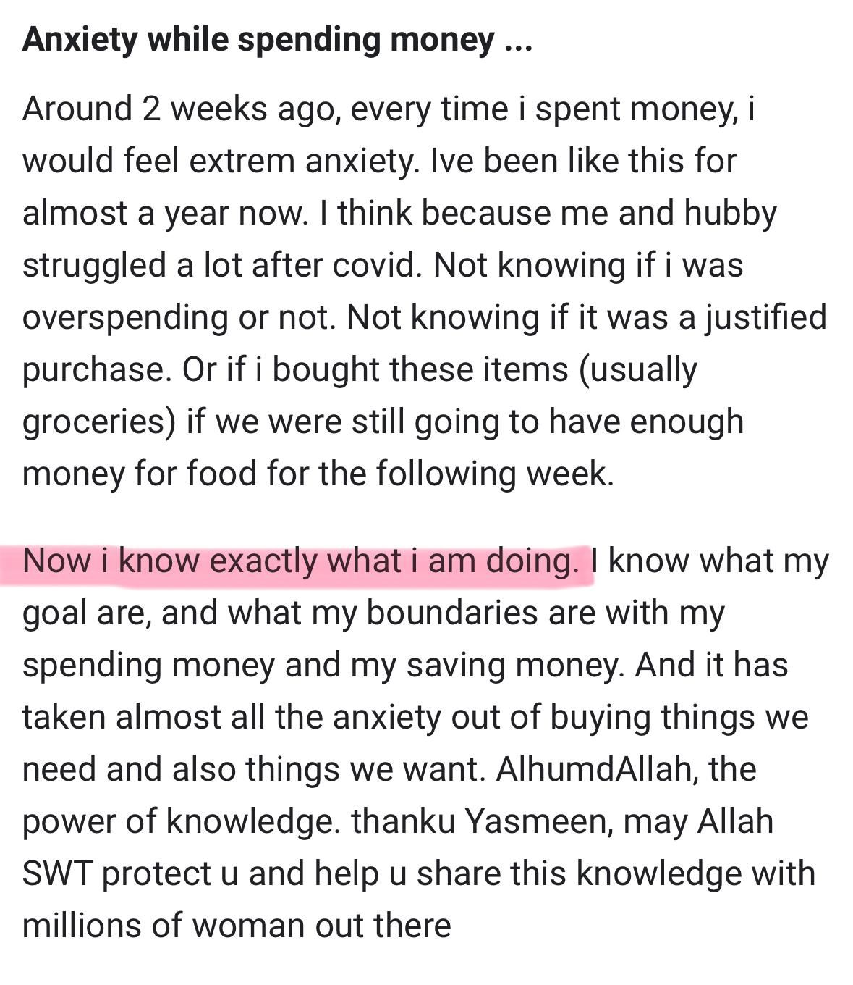Viewport: 853px width, 985px height.
Task: Click the word "hubby"
Action: (730, 213)
